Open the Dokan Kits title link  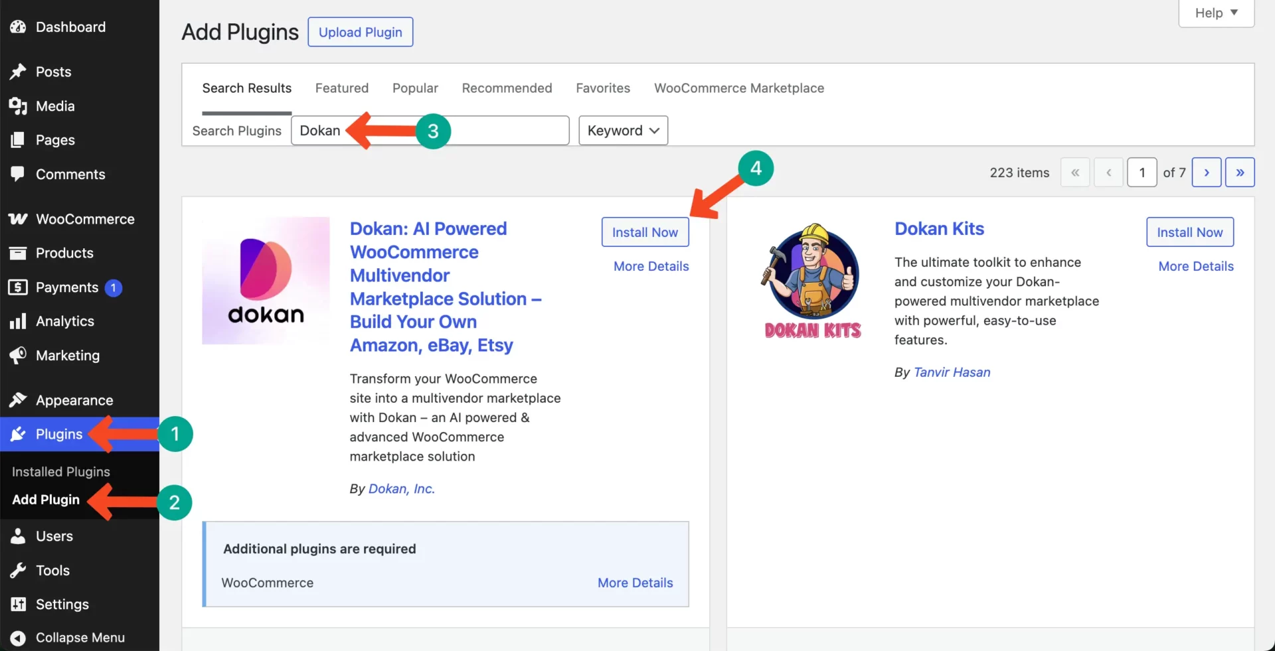[939, 229]
